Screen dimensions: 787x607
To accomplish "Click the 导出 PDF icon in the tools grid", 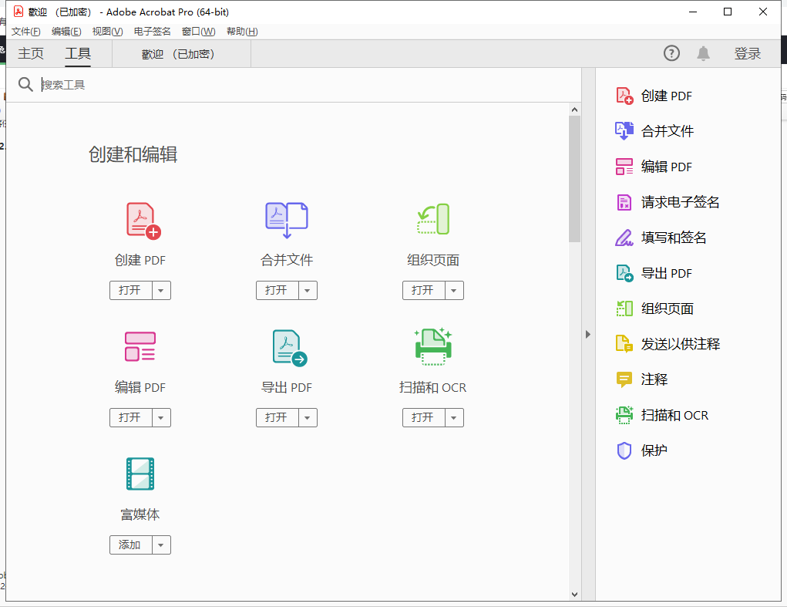I will pyautogui.click(x=290, y=347).
